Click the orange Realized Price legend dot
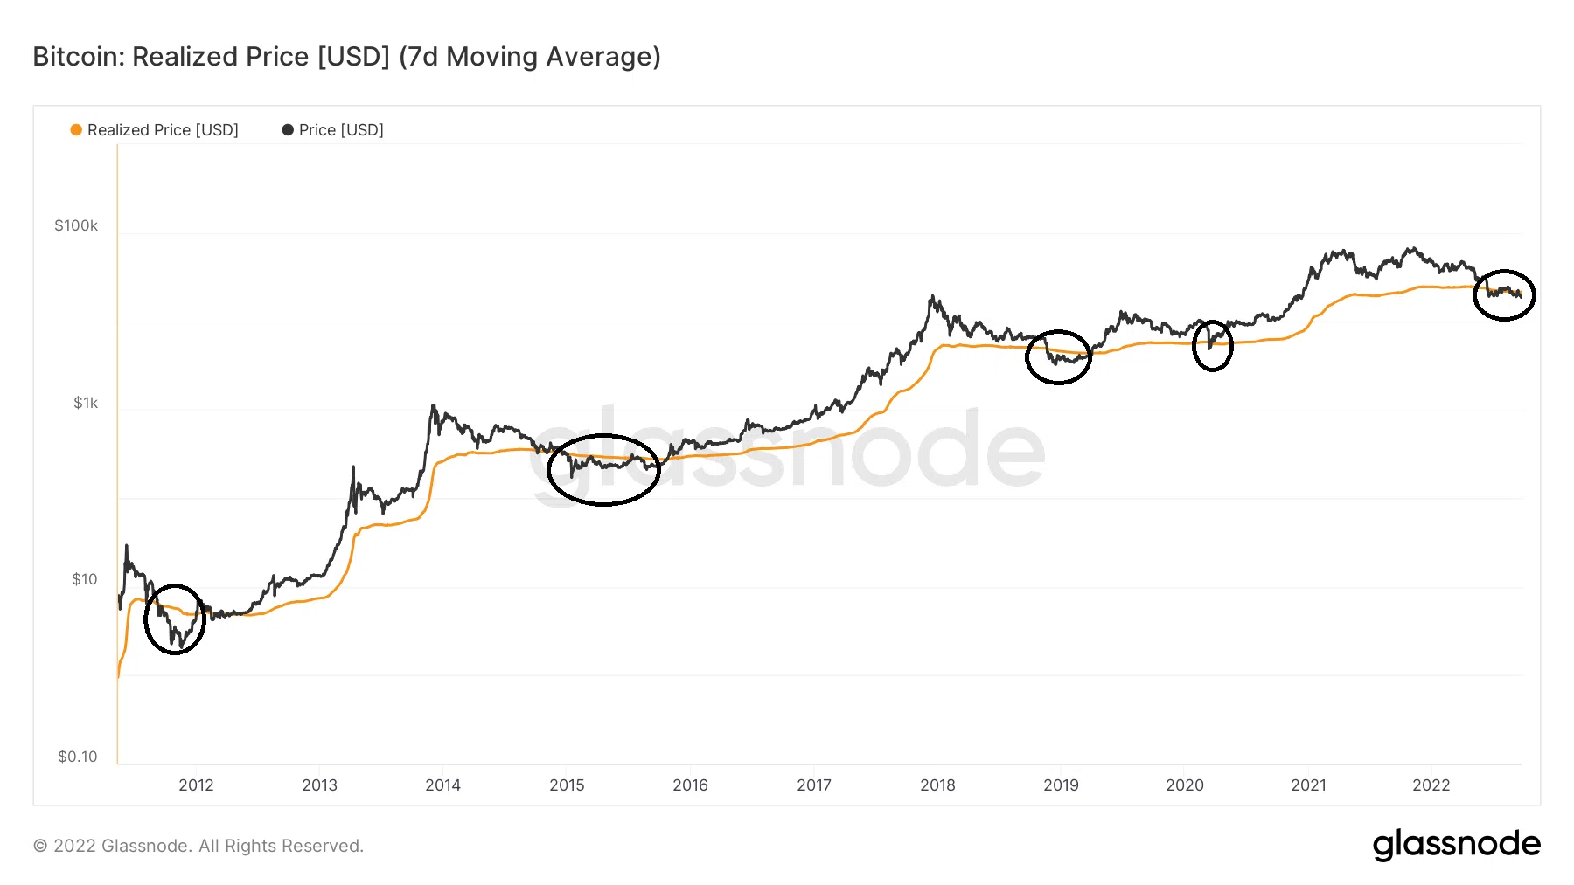 [76, 130]
